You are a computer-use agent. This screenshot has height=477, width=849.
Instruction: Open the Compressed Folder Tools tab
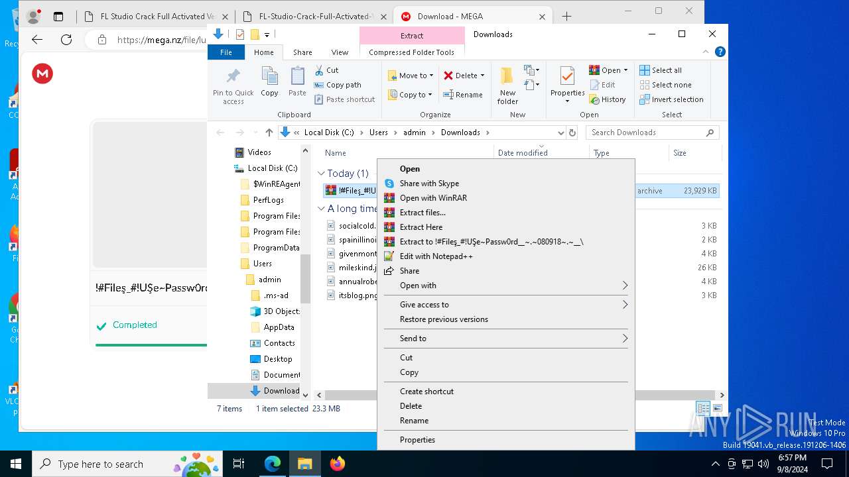[x=412, y=52]
